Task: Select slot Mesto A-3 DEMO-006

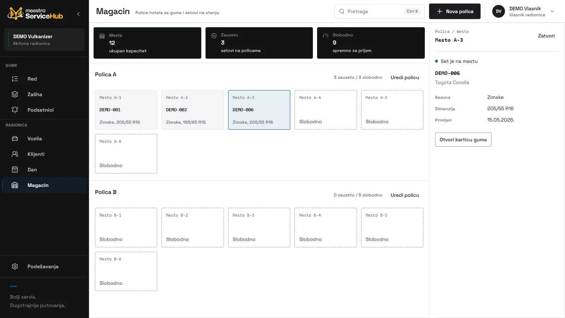Action: coord(259,110)
